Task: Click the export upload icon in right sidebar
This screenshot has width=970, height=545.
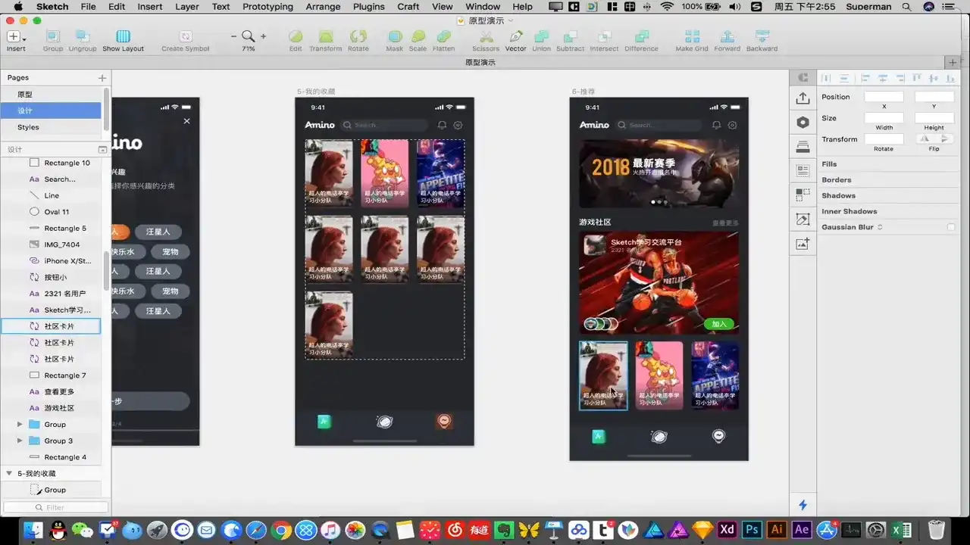Action: (x=803, y=98)
